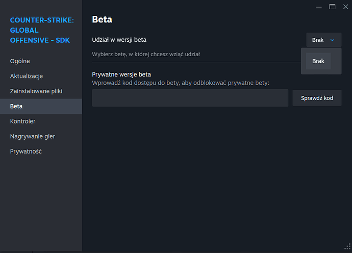352x253 pixels.
Task: Open the Nagrywanie gier section
Action: (x=41, y=136)
